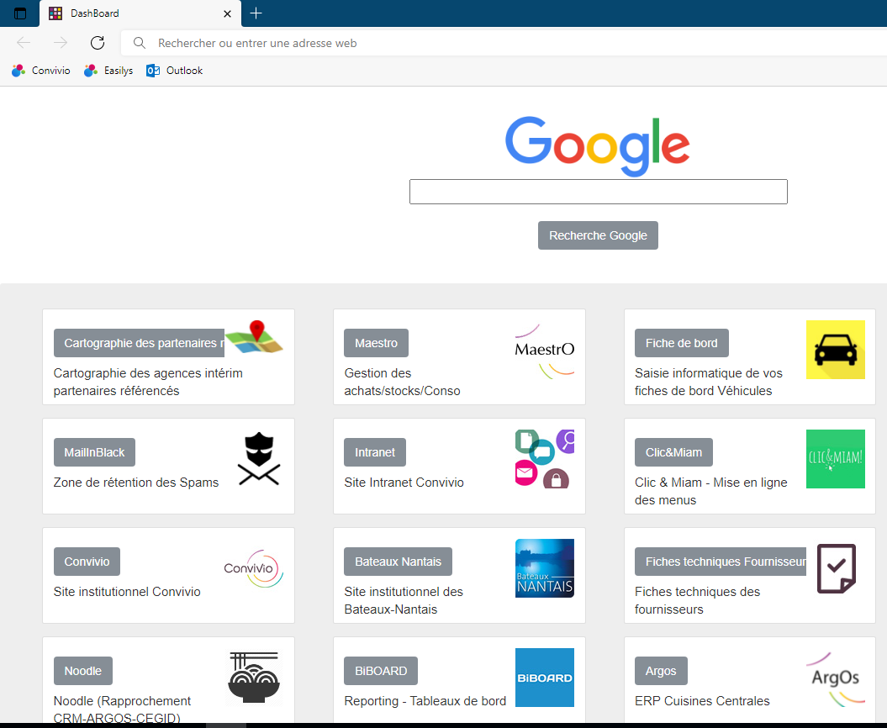Click 'Saisie informatique de vos fiches' description
The height and width of the screenshot is (728, 887).
point(708,382)
